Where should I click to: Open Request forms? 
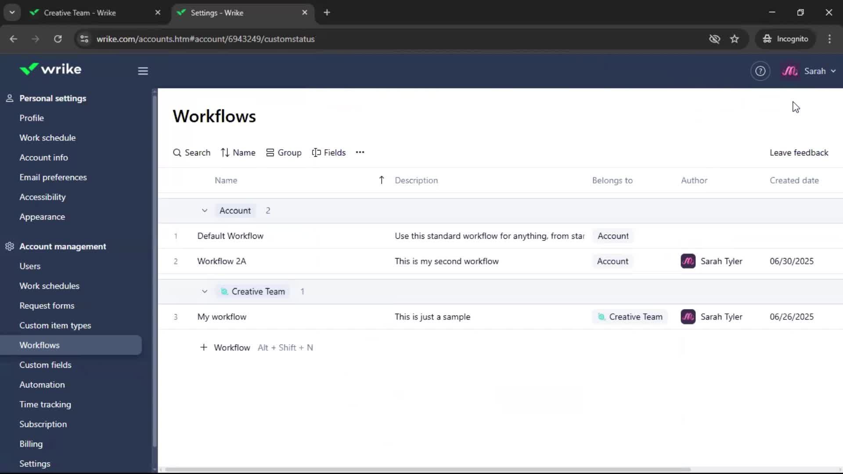pos(47,305)
